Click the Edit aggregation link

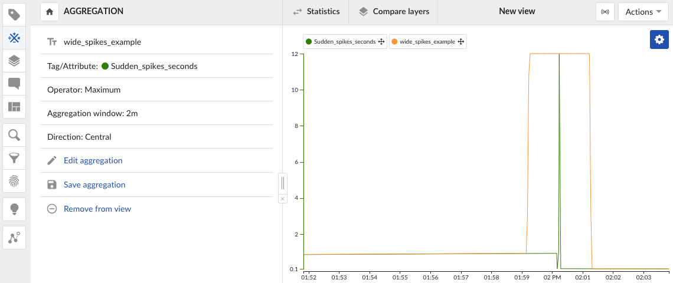pos(93,160)
